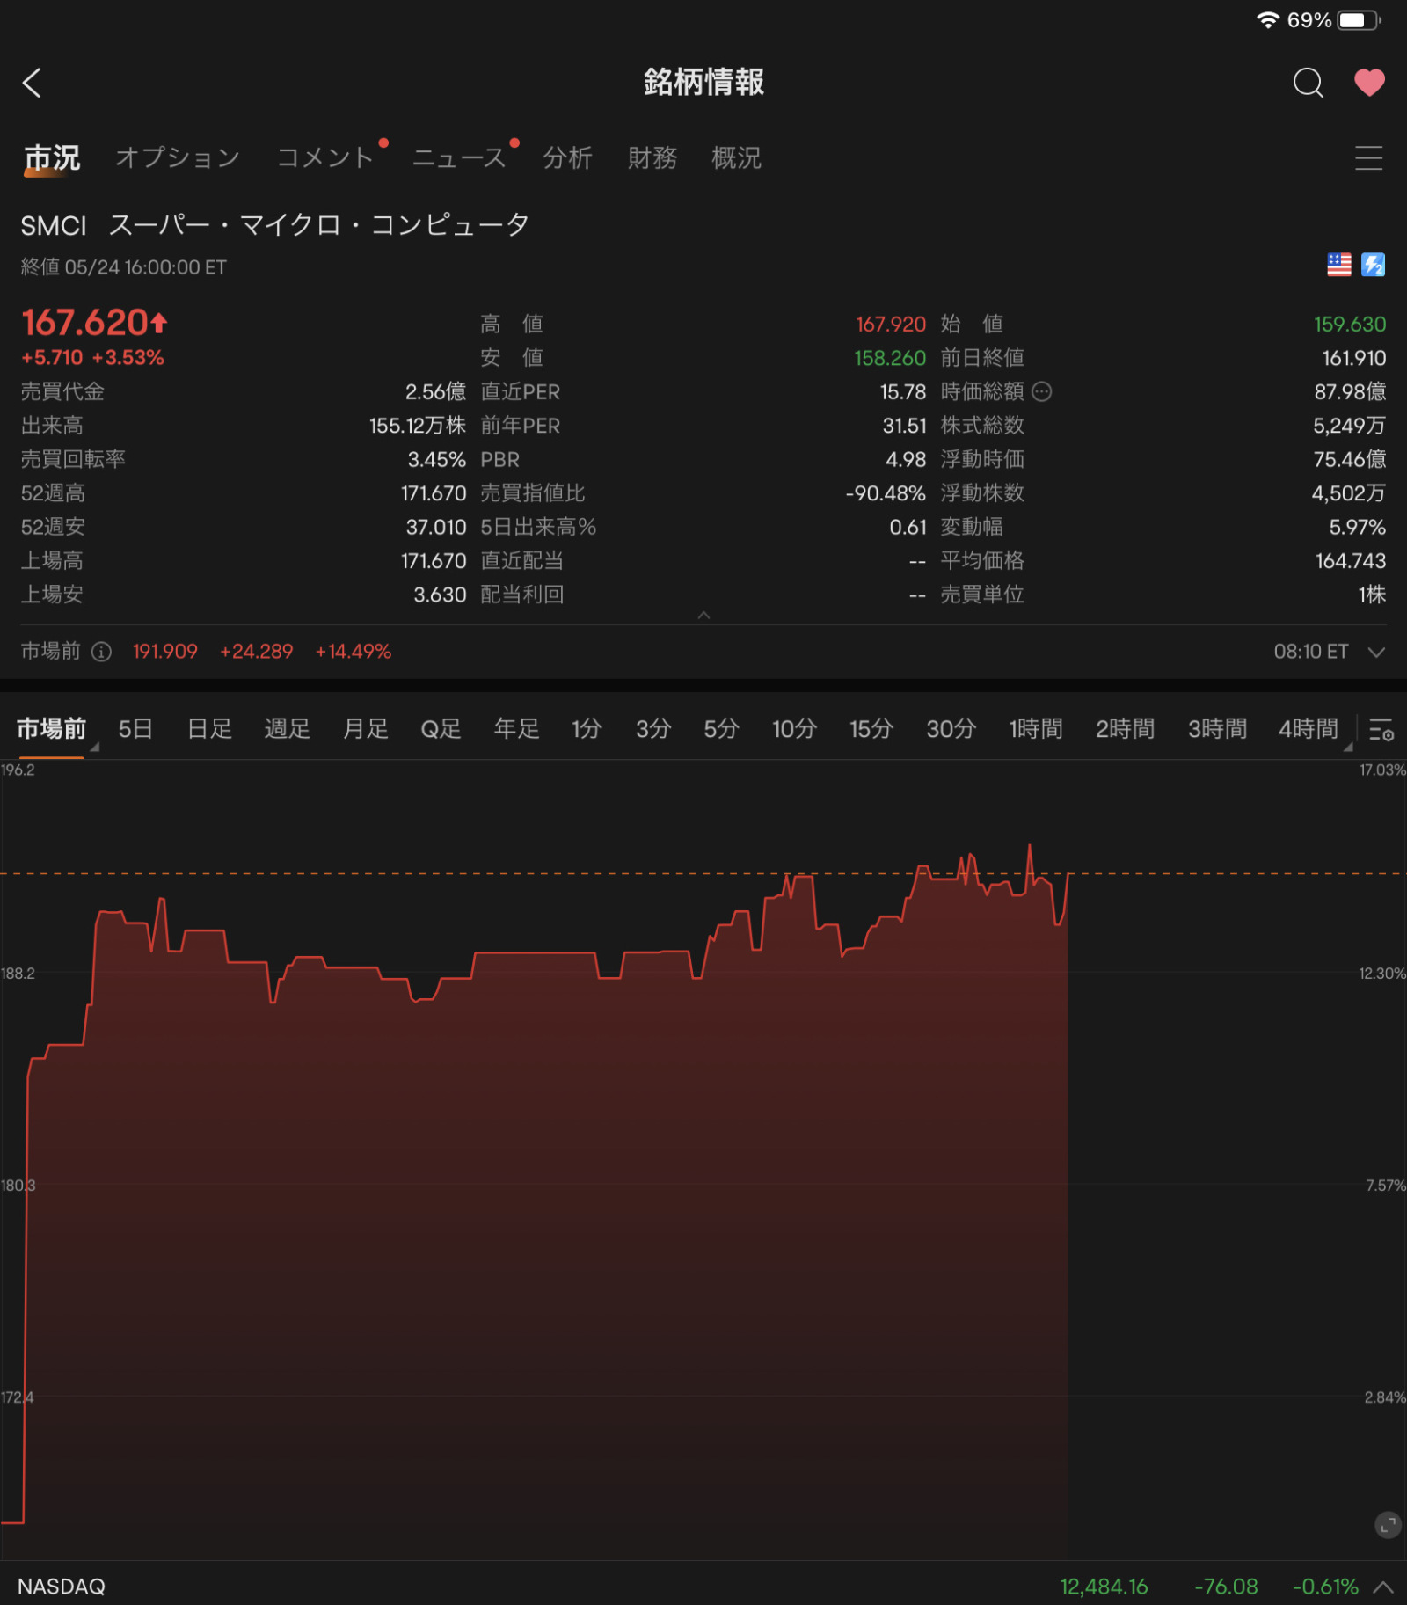The height and width of the screenshot is (1605, 1407).
Task: Tap the 時価総額 value 87.98億
Action: point(1350,392)
